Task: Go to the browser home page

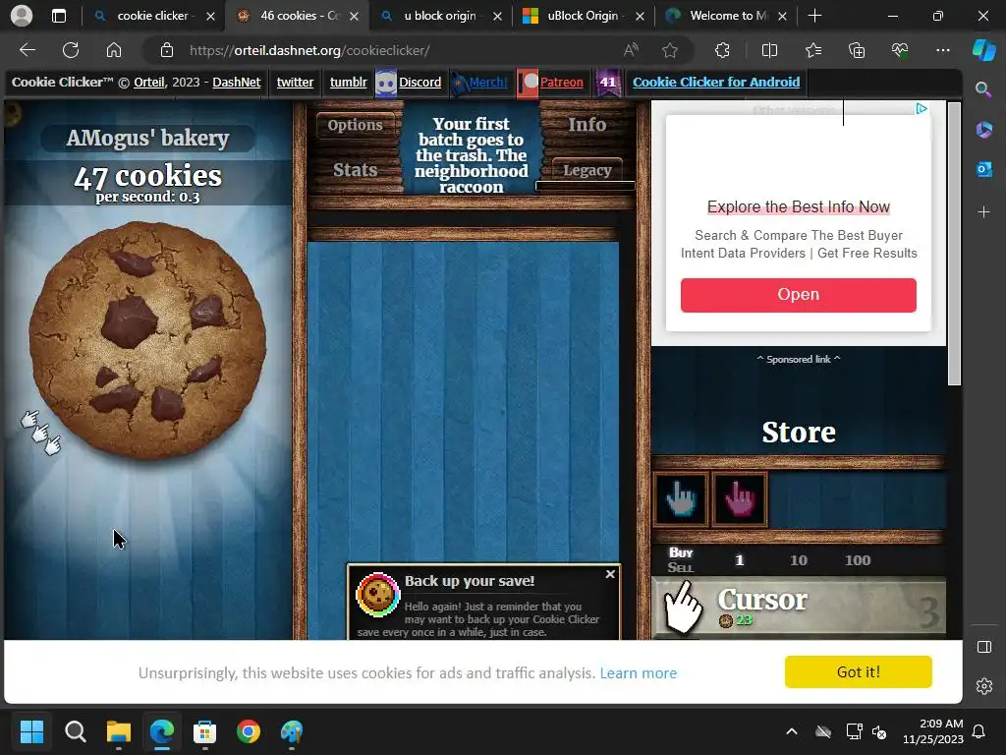Action: [114, 50]
